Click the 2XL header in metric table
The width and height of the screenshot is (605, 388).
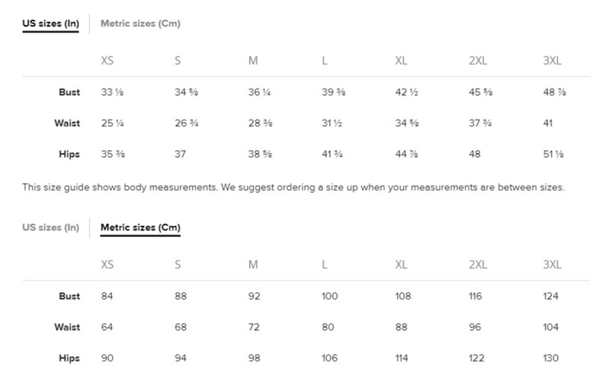478,265
